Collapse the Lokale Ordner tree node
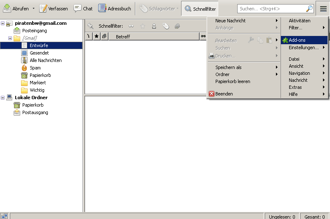The height and width of the screenshot is (219, 330). (x=3, y=98)
